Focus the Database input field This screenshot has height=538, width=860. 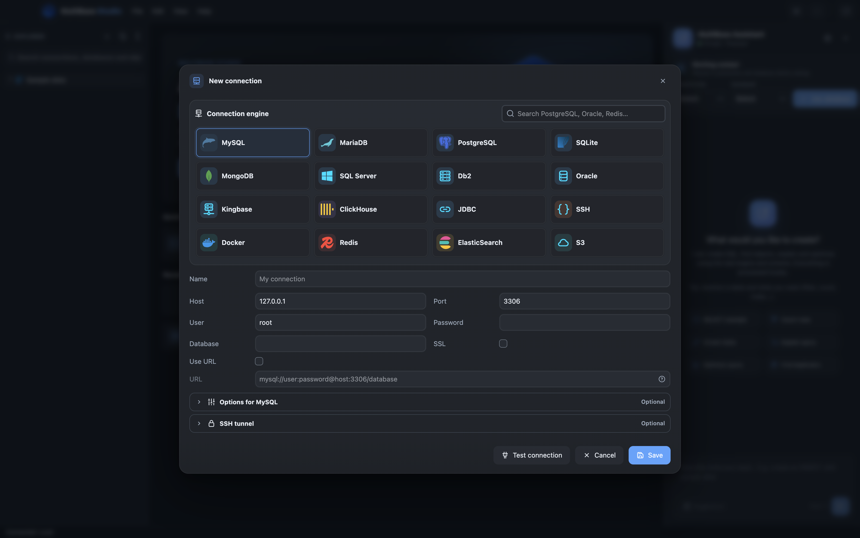340,344
